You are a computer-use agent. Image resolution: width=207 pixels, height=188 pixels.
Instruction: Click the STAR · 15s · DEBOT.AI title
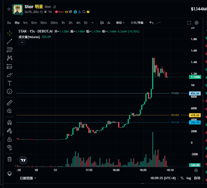tap(35, 31)
